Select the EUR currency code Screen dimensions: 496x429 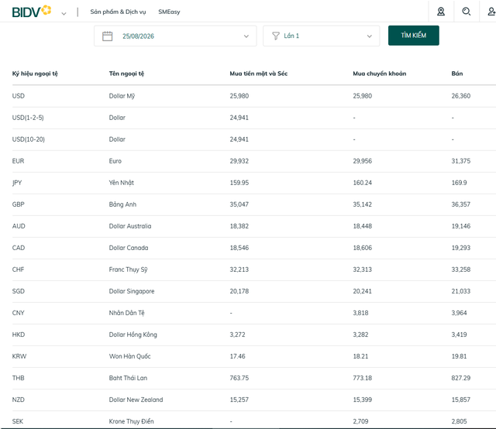coord(18,161)
